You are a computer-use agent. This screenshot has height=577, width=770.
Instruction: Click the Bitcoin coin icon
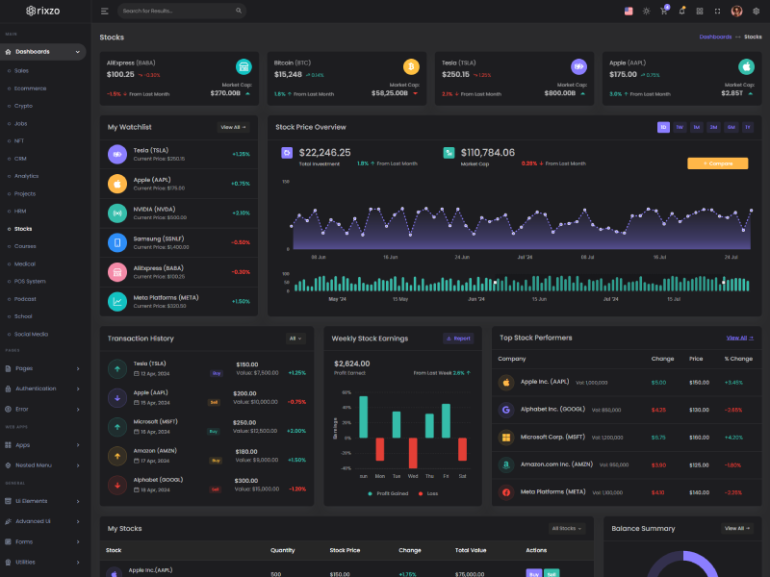tap(411, 67)
